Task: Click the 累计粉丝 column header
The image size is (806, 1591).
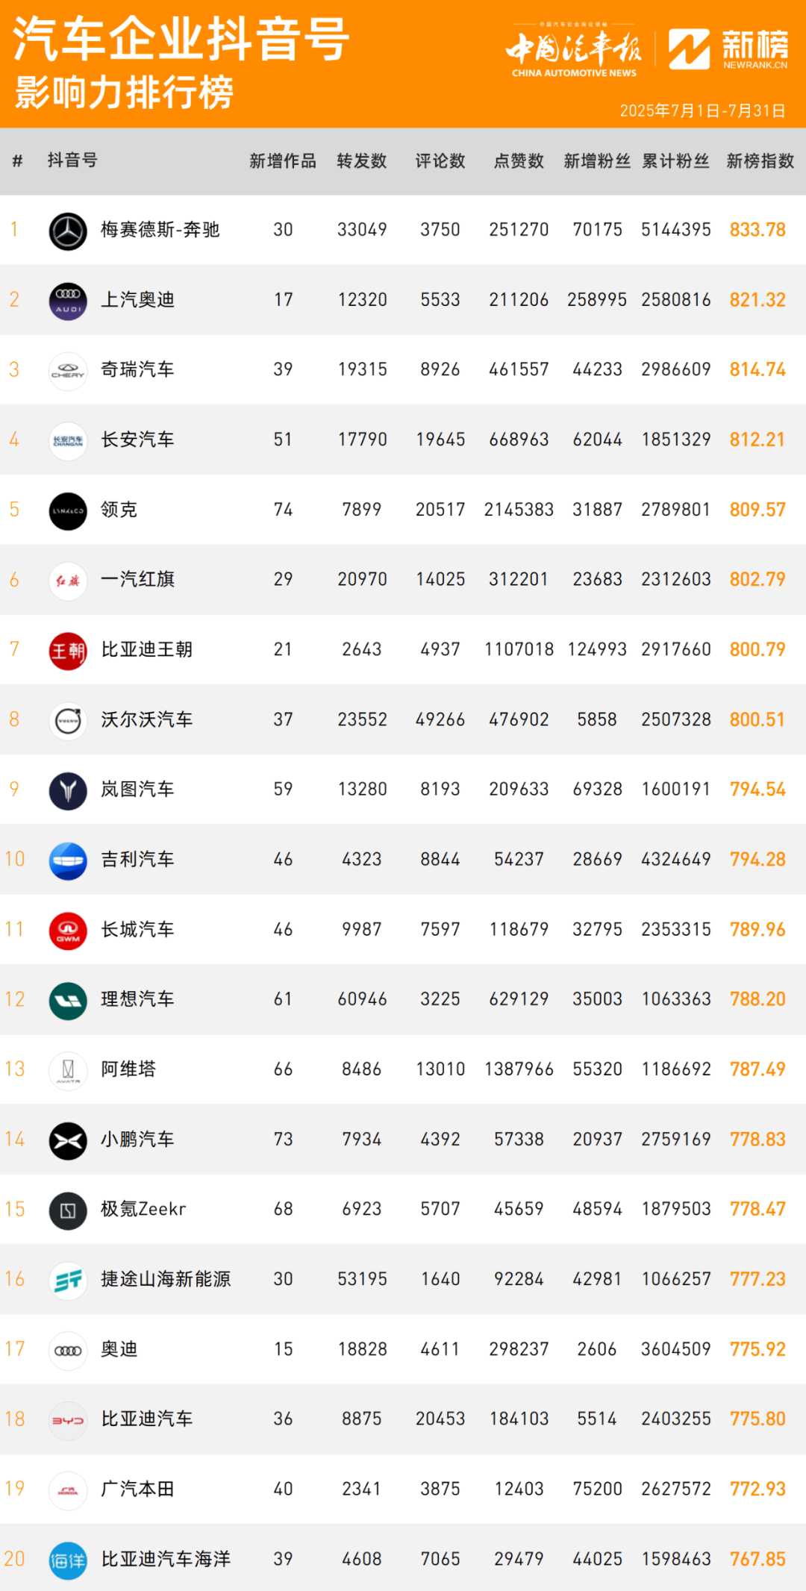Action: coord(676,161)
